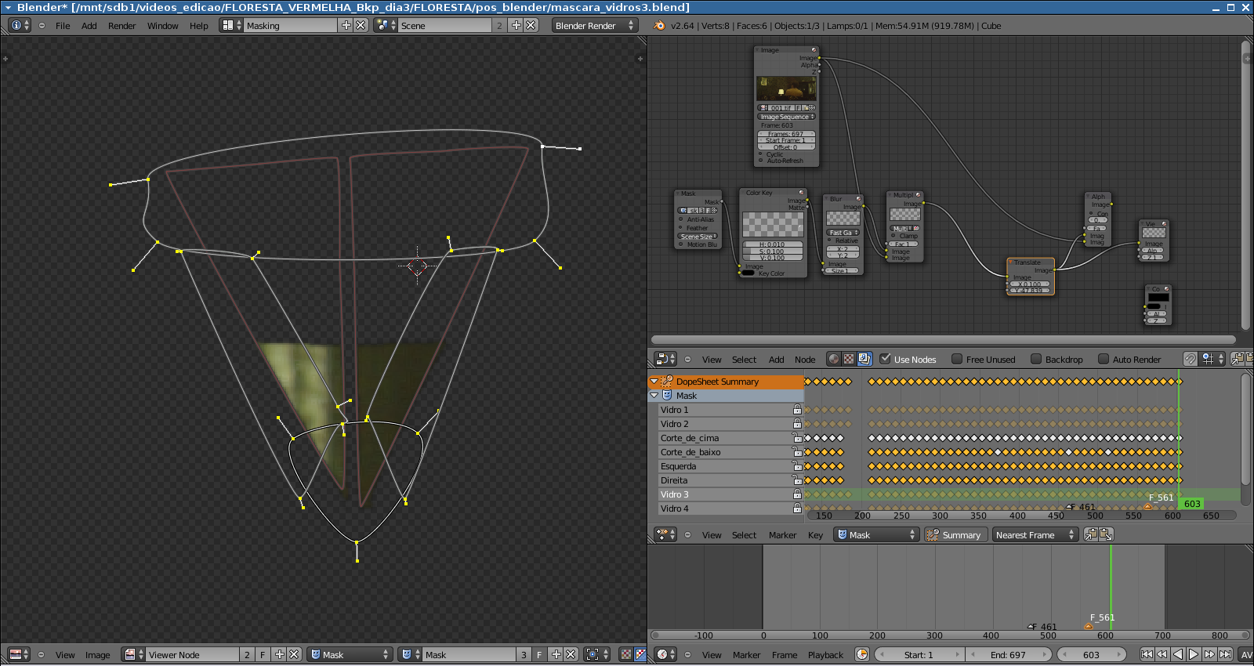Select the compositing node tree type icon
1254x666 pixels.
(864, 359)
